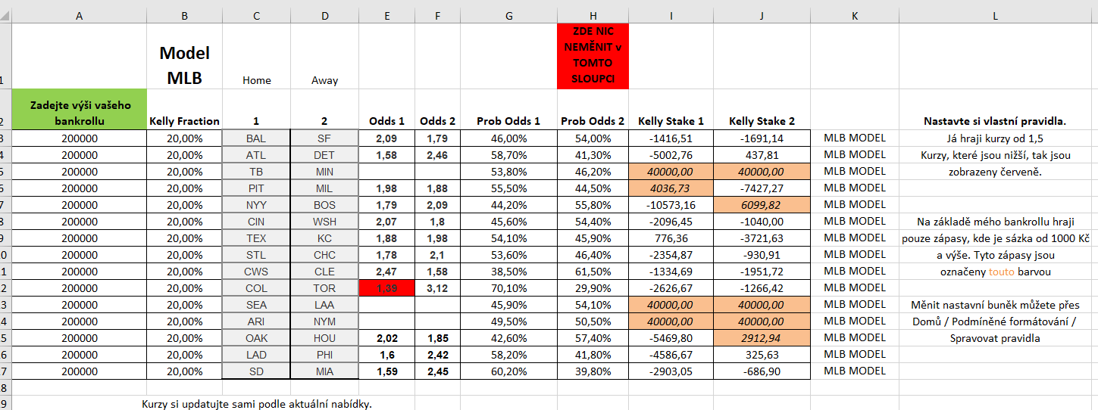Click the -1416,51 Kelly stake cell
1098x410 pixels.
[x=671, y=138]
